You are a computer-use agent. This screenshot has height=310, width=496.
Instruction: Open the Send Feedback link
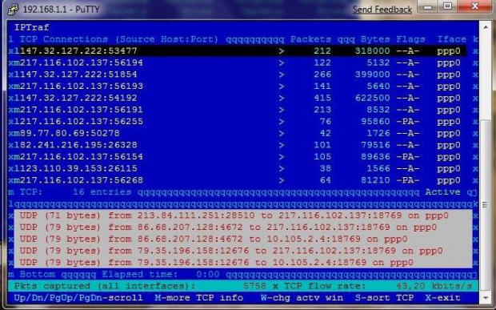(x=382, y=10)
